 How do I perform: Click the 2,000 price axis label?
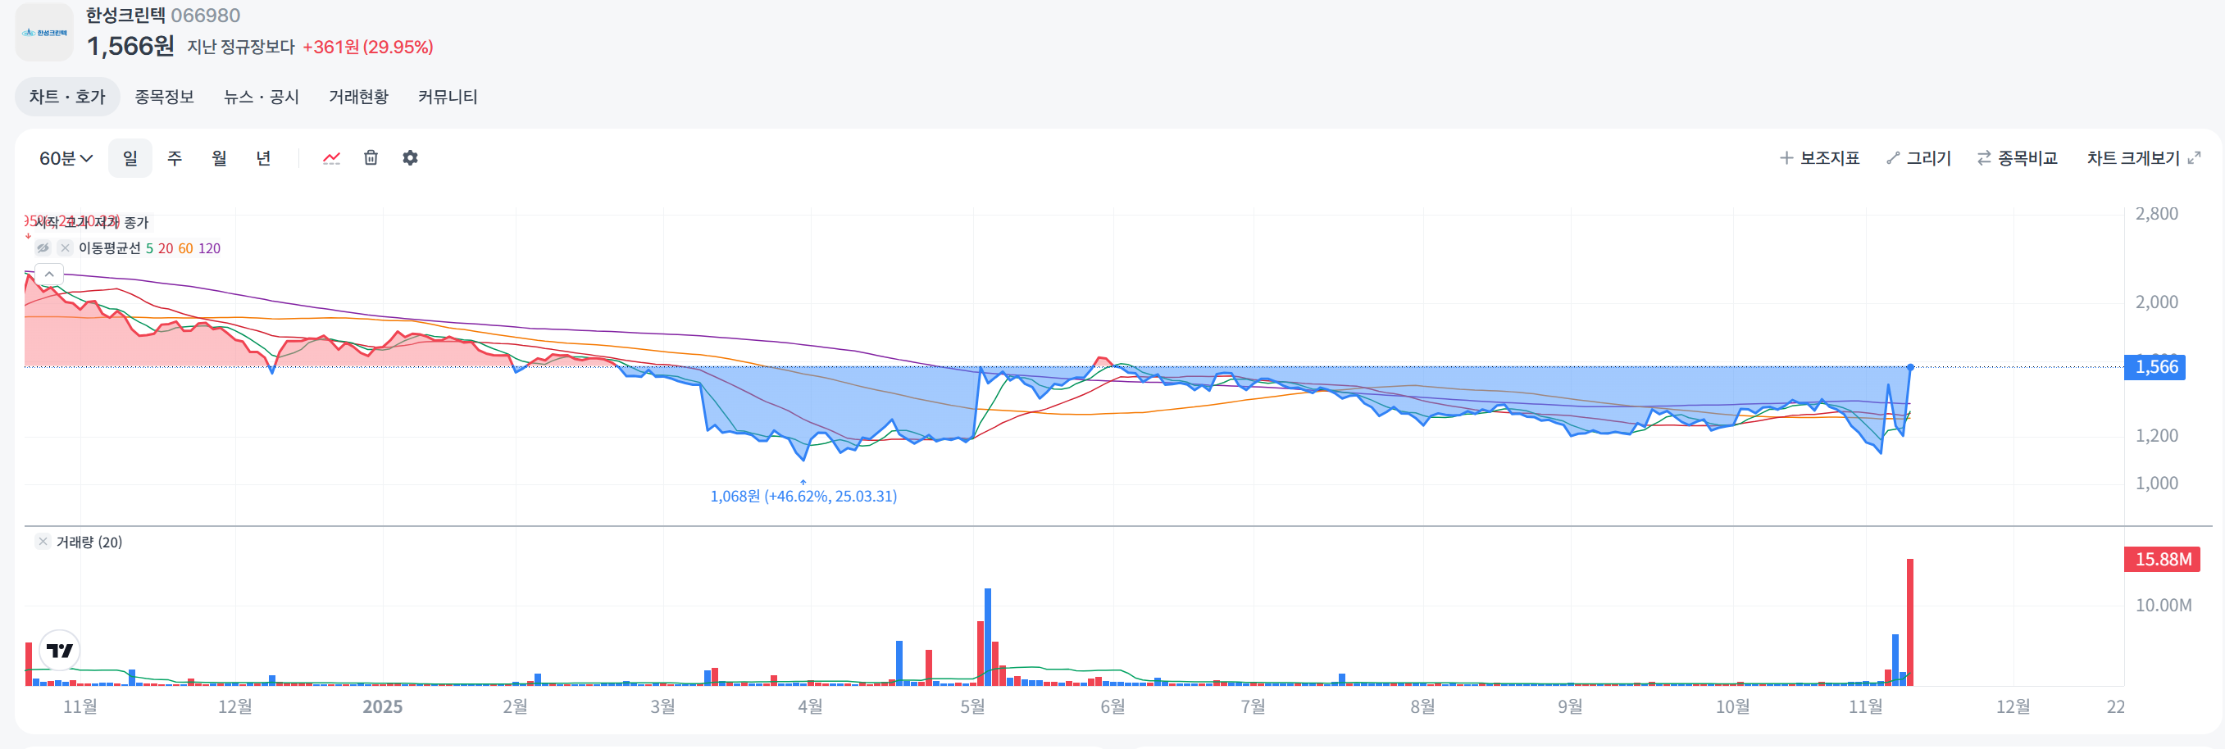(2157, 302)
